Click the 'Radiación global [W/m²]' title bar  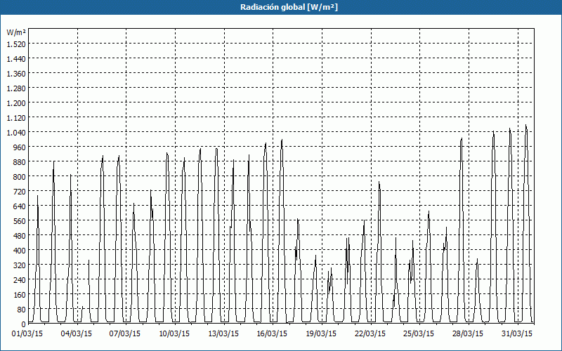(281, 7)
